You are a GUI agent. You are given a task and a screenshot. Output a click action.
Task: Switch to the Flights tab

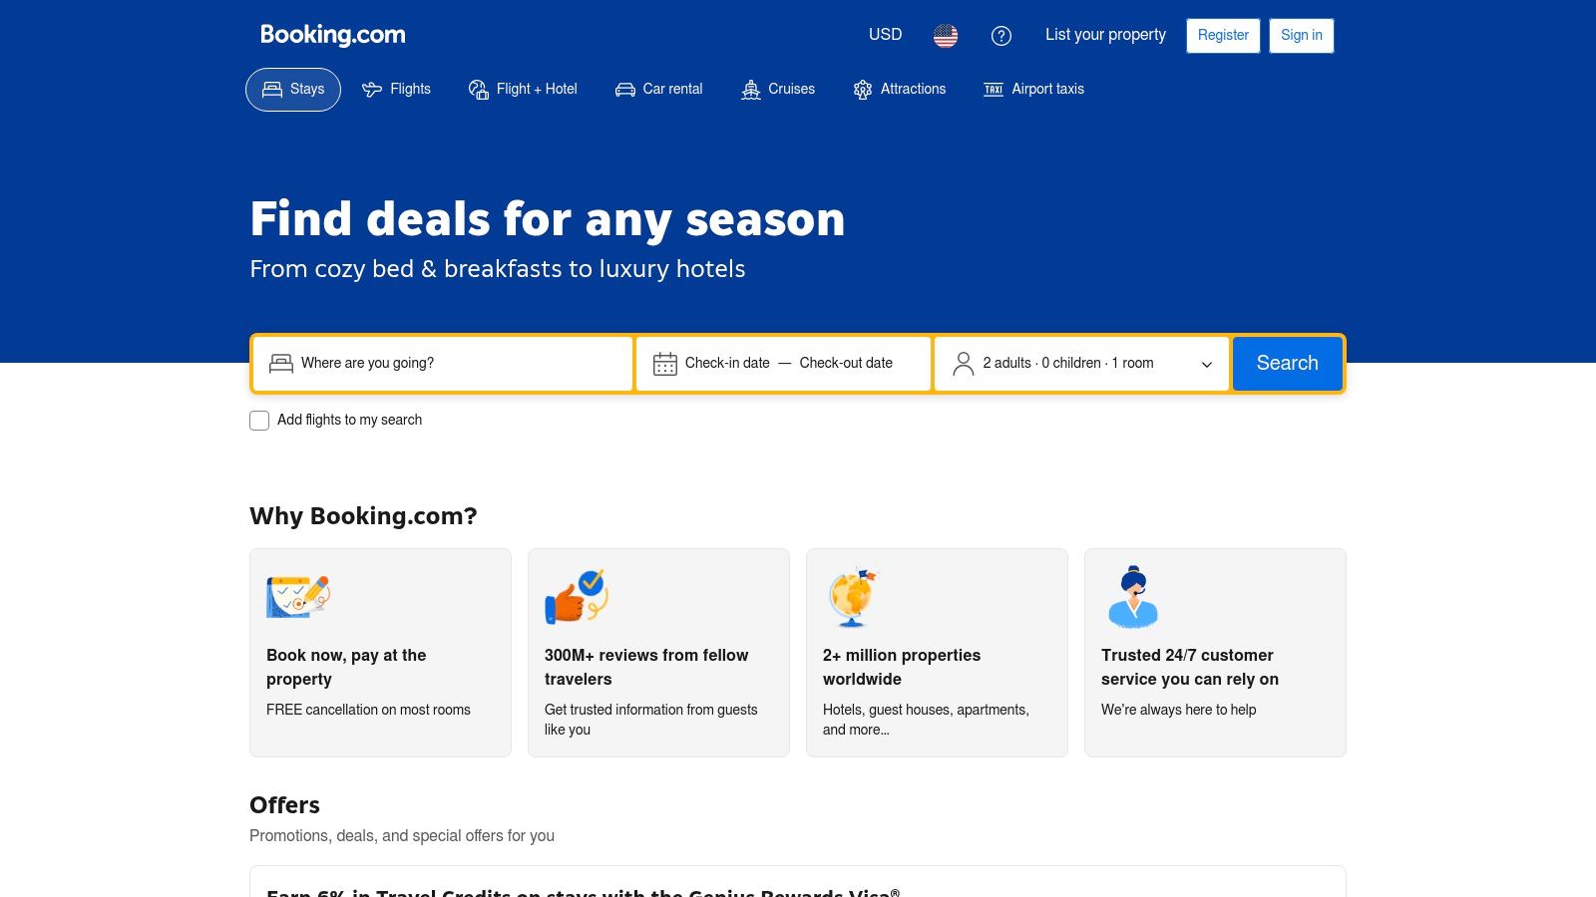(x=397, y=90)
